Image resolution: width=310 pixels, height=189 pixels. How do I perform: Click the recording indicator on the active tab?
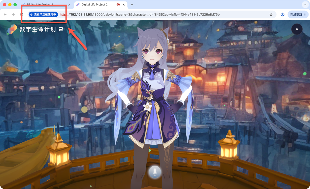[118, 5]
